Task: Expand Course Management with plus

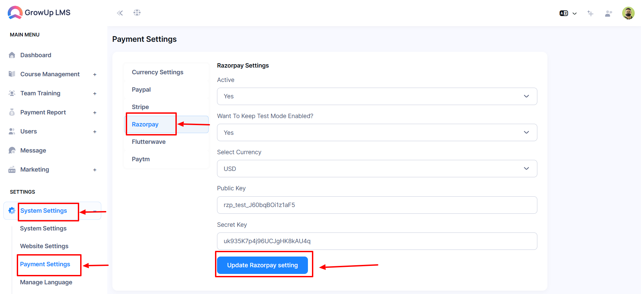Action: 95,75
